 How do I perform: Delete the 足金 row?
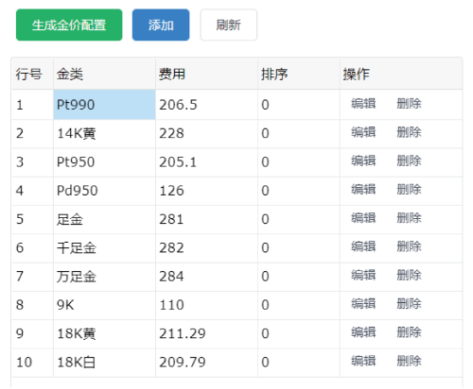click(409, 218)
